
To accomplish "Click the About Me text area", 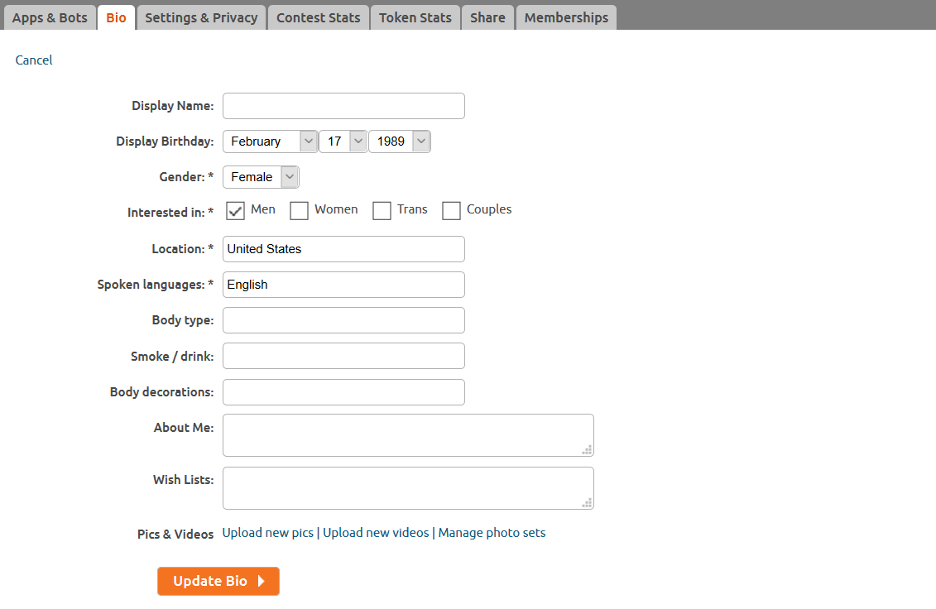I will (x=408, y=435).
